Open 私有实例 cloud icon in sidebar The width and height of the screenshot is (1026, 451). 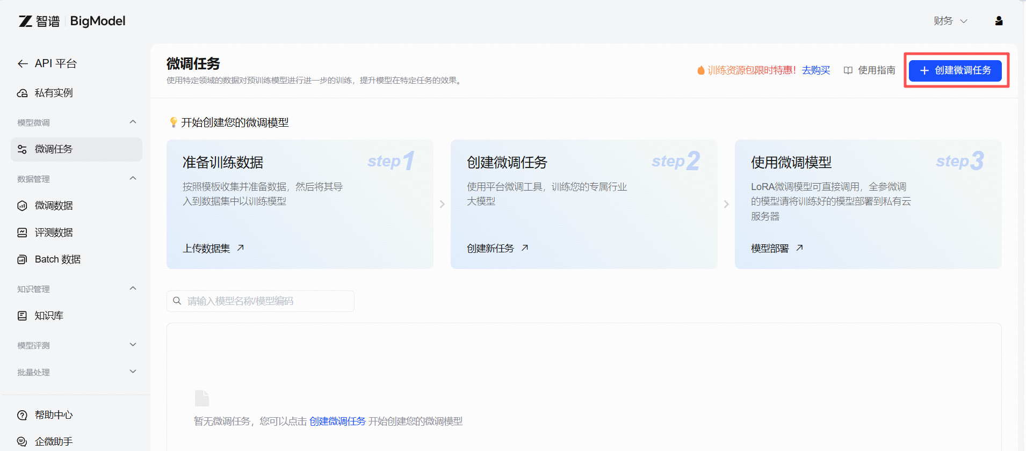coord(23,93)
